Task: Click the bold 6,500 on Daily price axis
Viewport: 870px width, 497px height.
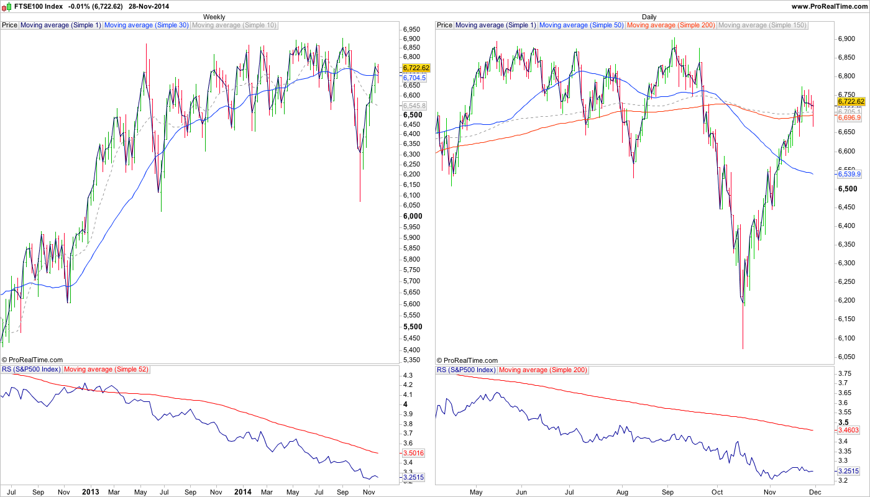Action: [849, 188]
